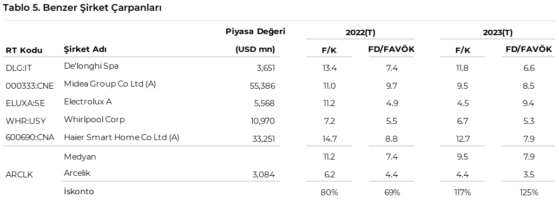Click Haier Smart Home Co Ltd (A)
This screenshot has height=205, width=559.
[x=122, y=137]
